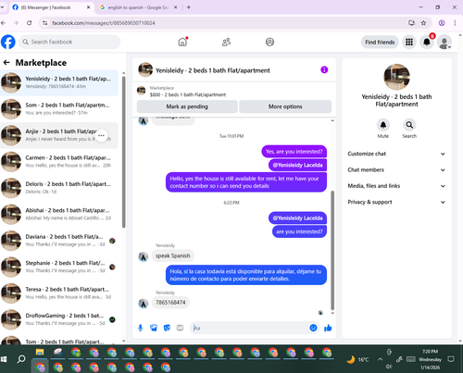463x373 pixels.
Task: Open Windows search on the taskbar
Action: click(21, 359)
